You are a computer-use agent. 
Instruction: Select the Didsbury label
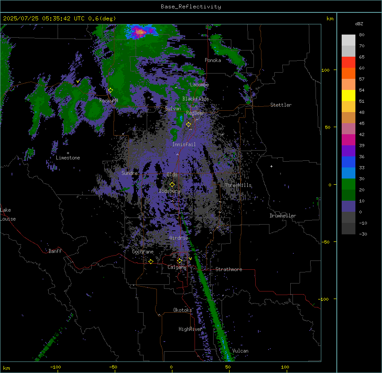tap(170, 191)
